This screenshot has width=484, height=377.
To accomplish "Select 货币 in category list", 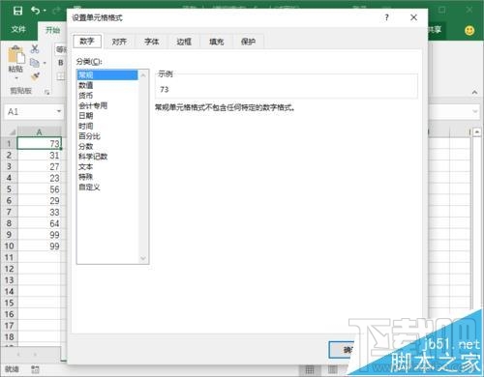I will [x=107, y=96].
